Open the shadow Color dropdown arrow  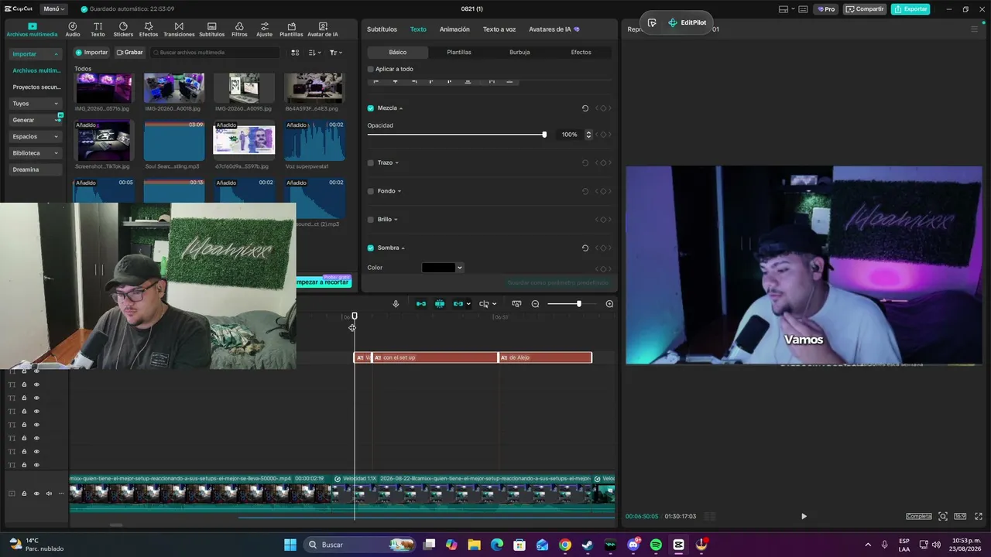[x=459, y=268]
